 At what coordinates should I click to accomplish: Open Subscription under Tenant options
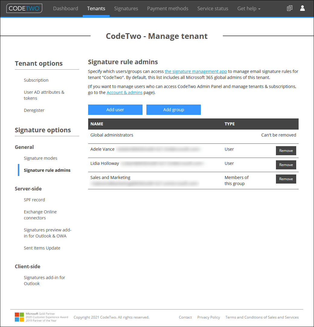36,80
